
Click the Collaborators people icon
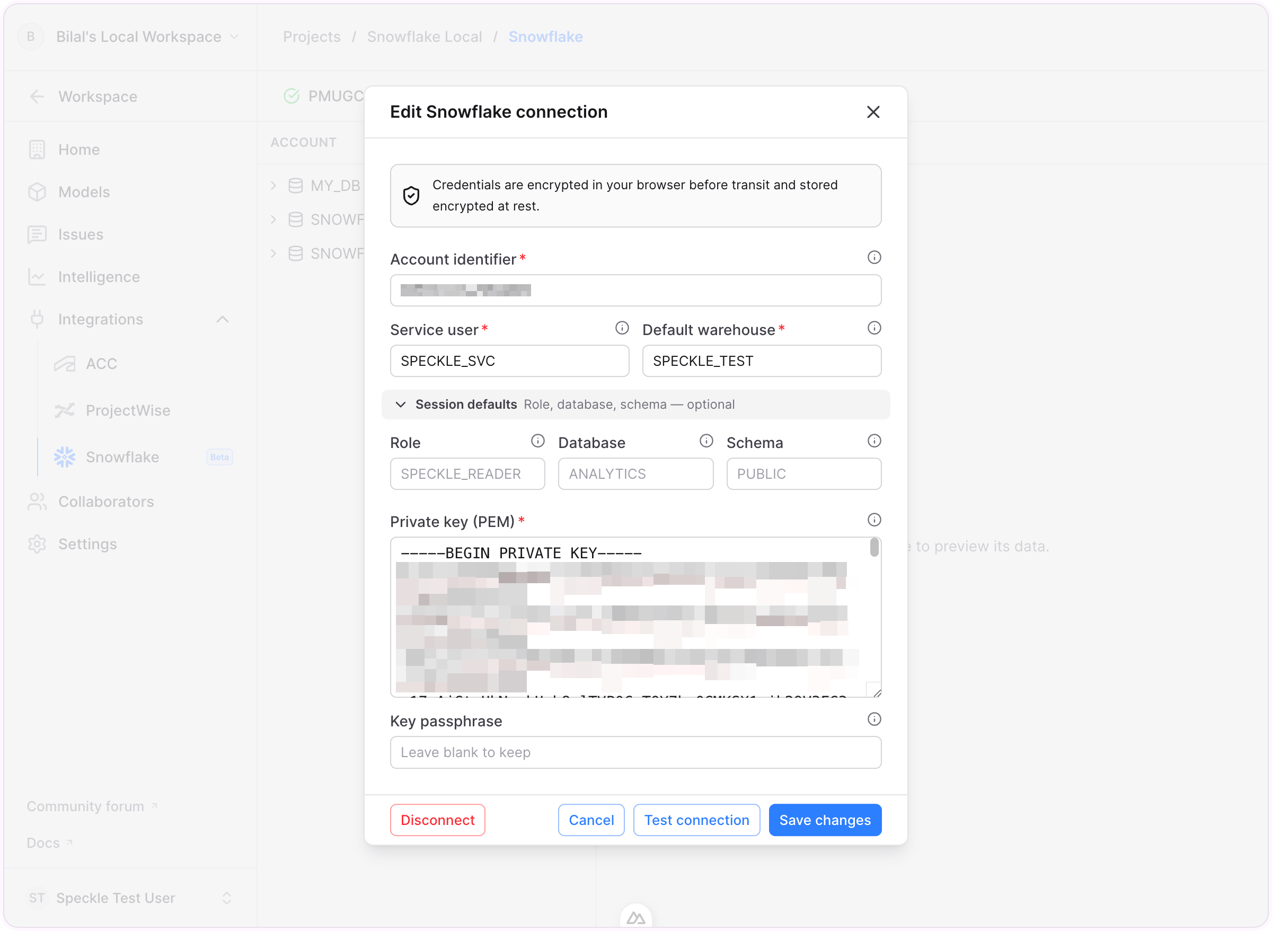tap(37, 502)
